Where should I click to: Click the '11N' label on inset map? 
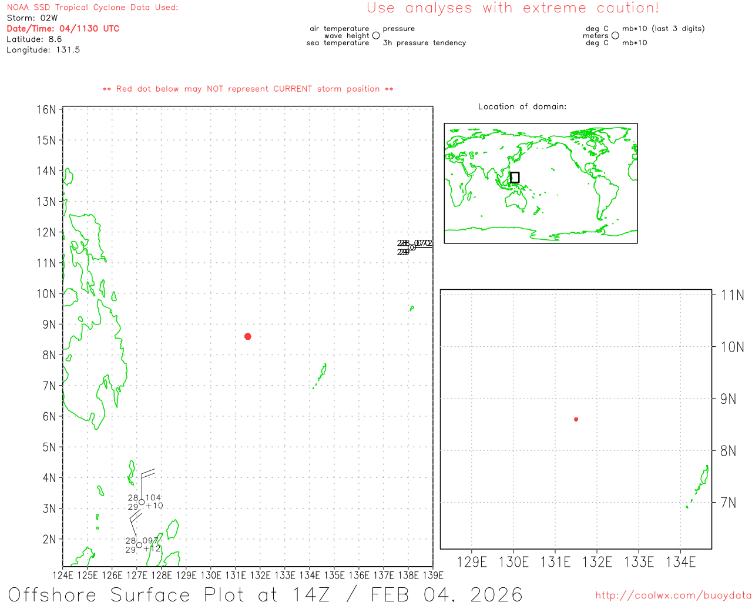coord(732,295)
